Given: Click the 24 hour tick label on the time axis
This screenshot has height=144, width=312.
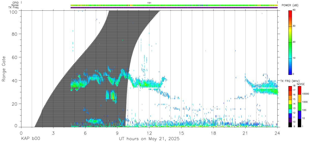Looking at the screenshot, I should coord(277,133).
